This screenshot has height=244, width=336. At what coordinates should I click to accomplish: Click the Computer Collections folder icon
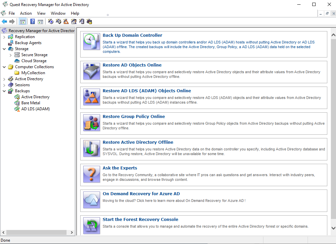pyautogui.click(x=10, y=67)
